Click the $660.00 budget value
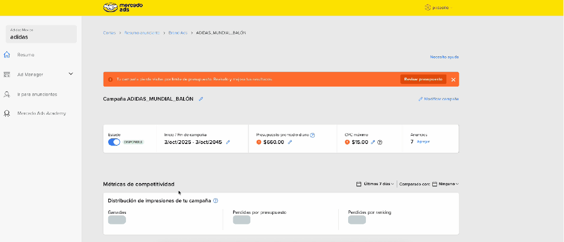This screenshot has height=242, width=564. click(274, 142)
